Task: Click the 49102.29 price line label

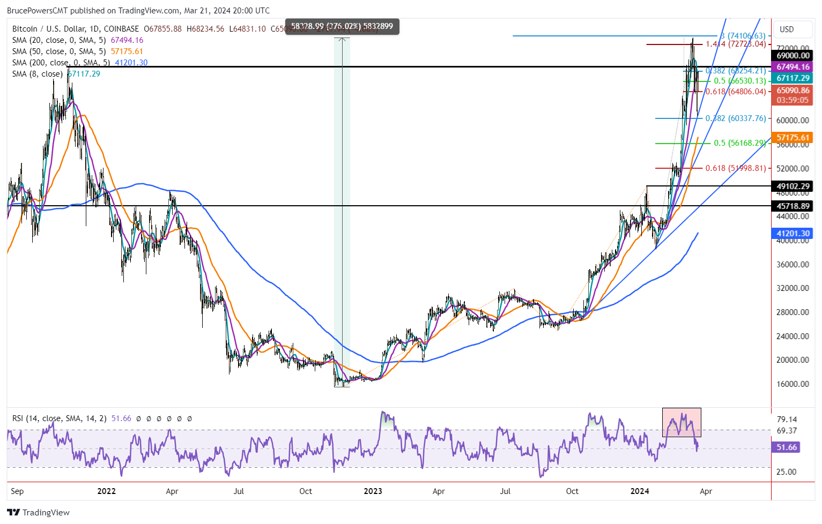Action: click(793, 186)
